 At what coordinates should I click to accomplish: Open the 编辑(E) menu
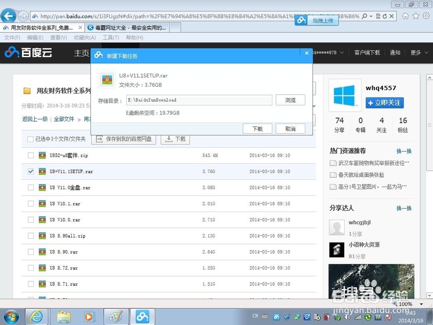point(35,38)
